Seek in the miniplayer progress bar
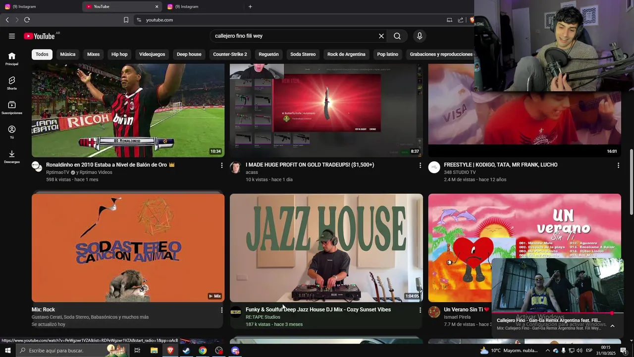The height and width of the screenshot is (357, 634). [x=558, y=313]
